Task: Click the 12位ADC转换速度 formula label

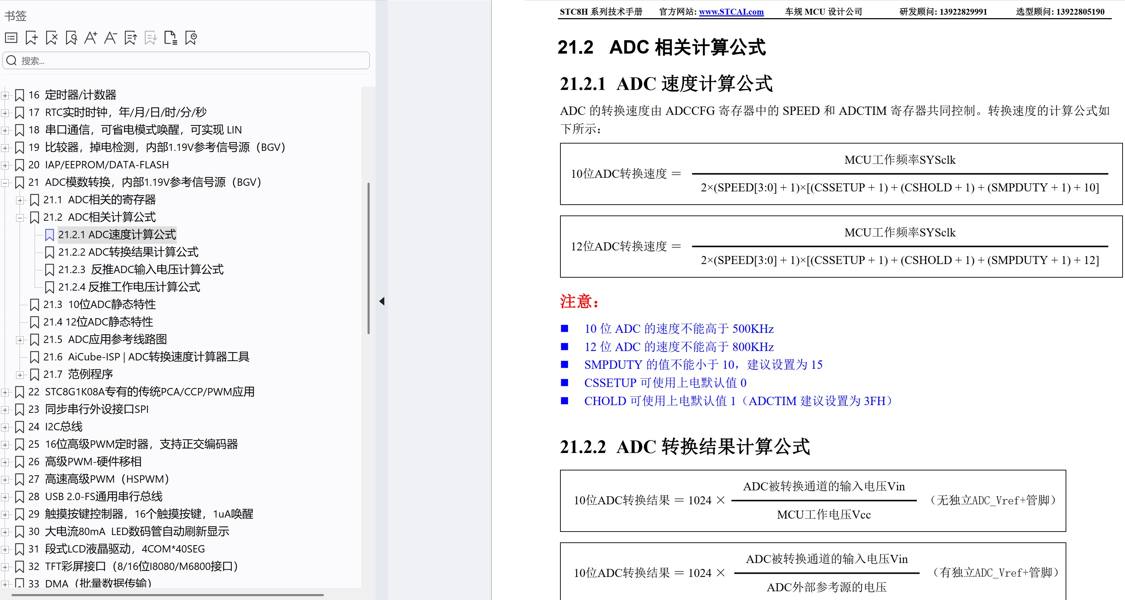Action: pos(619,247)
